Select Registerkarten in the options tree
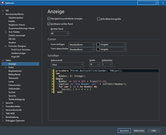This screenshot has width=166, height=135. (x=15, y=71)
